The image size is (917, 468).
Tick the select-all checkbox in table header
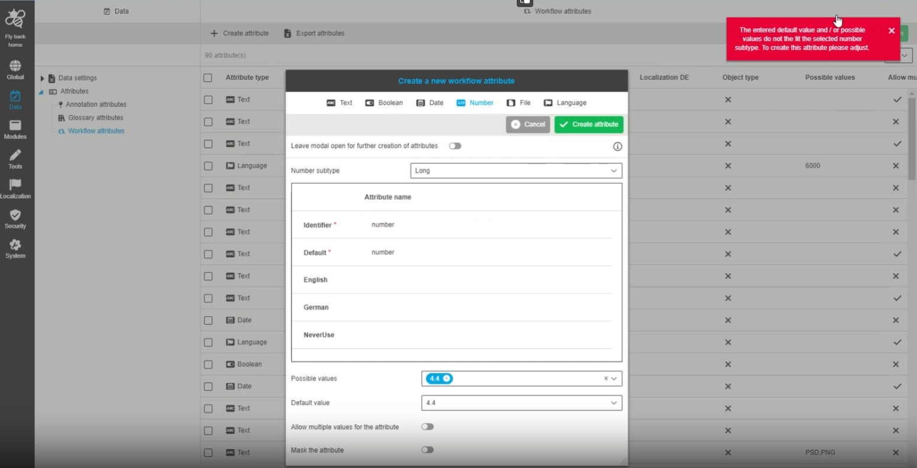[x=208, y=77]
